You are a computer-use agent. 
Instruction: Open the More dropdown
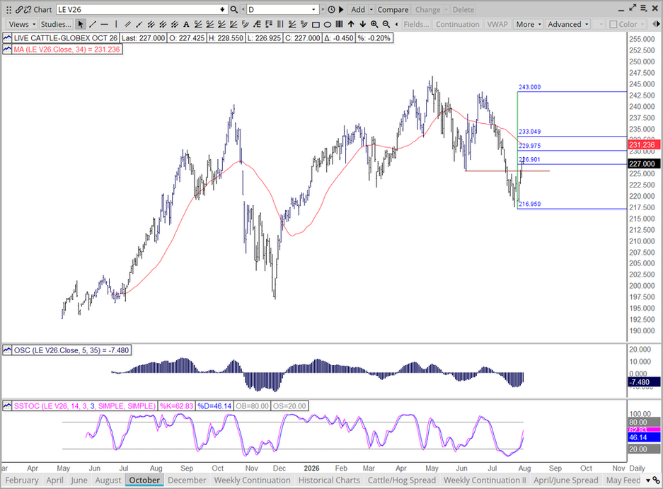coord(528,24)
